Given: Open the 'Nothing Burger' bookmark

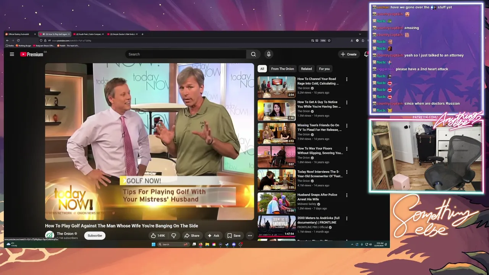Looking at the screenshot, I should pyautogui.click(x=24, y=46).
